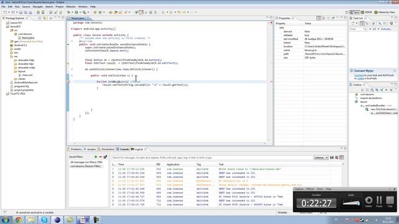Image resolution: width=399 pixels, height=224 pixels.
Task: Open the Project menu
Action: (60, 7)
